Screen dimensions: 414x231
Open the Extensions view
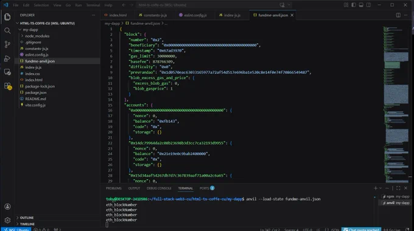[x=7, y=86]
